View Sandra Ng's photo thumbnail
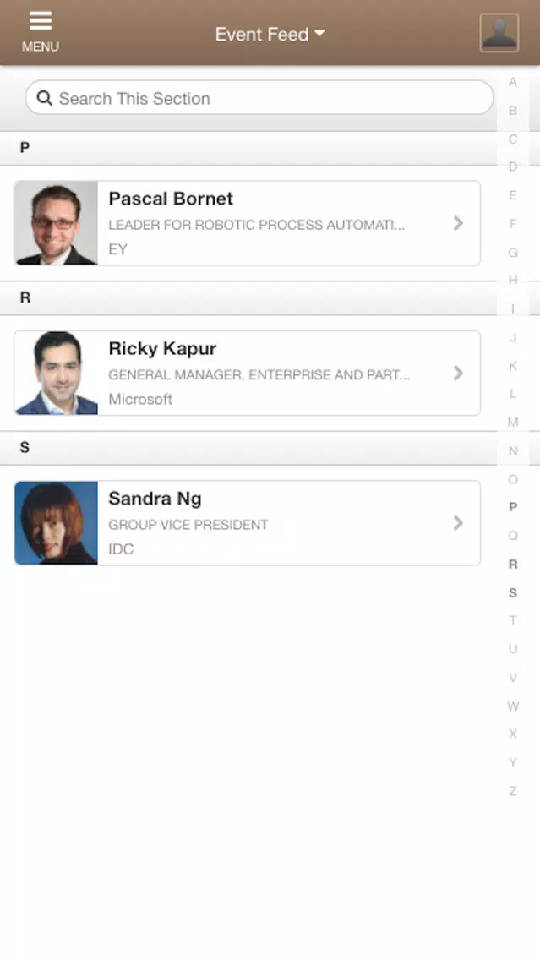This screenshot has width=540, height=960. click(57, 523)
